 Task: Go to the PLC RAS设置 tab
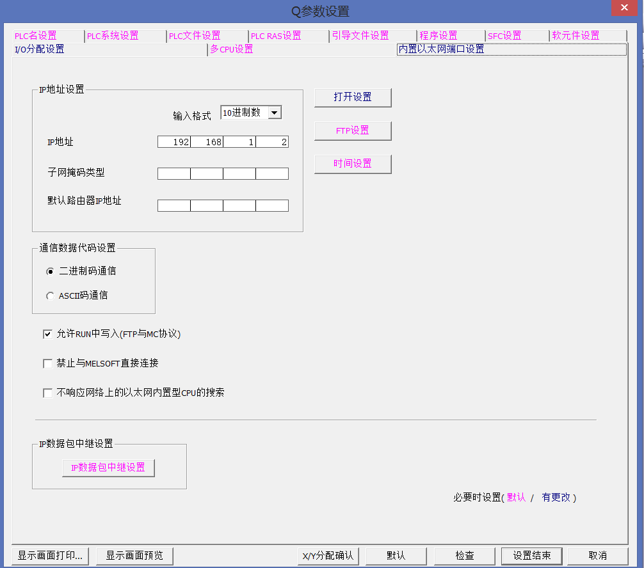(276, 36)
